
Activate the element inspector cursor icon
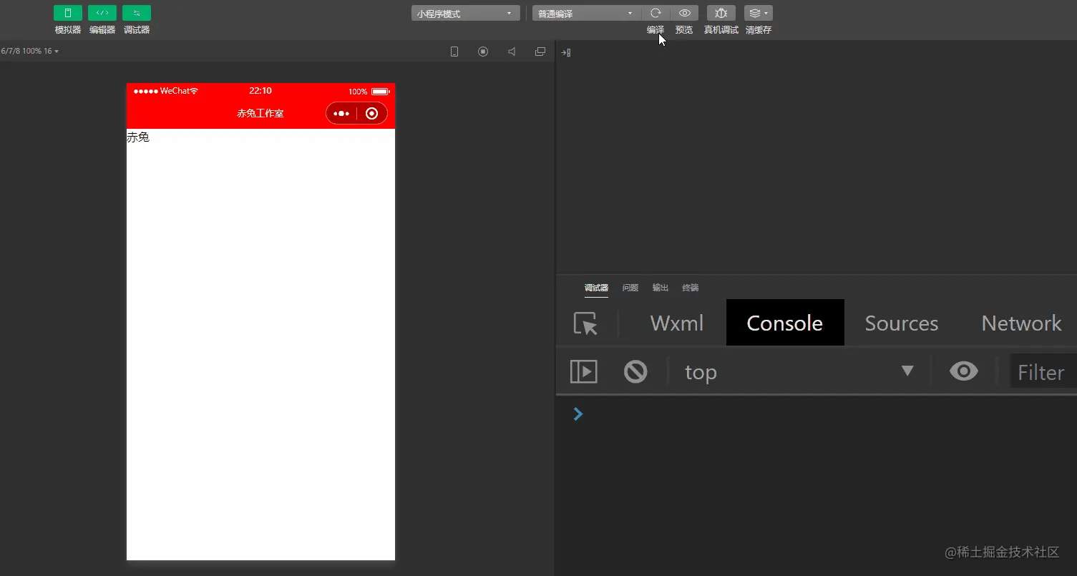586,323
